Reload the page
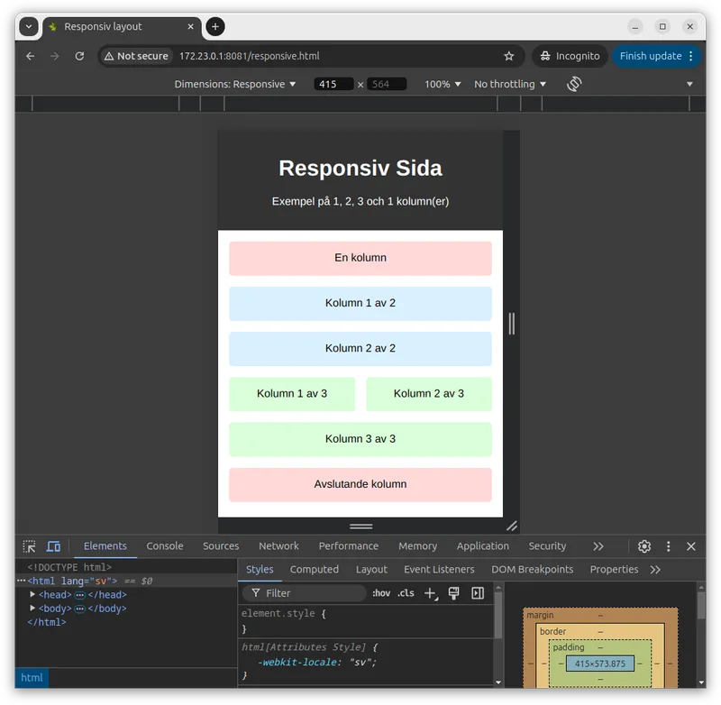The width and height of the screenshot is (721, 705). pyautogui.click(x=79, y=56)
